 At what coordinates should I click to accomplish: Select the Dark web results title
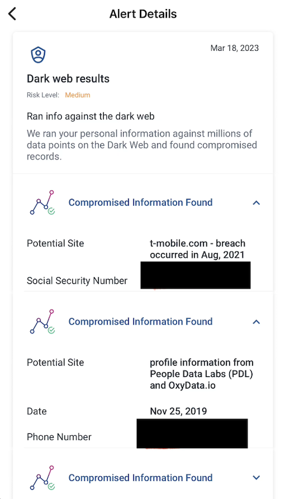coord(68,79)
